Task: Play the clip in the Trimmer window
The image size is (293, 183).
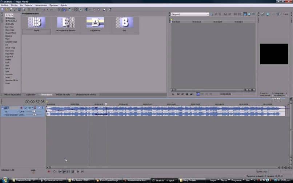Action: pos(182,94)
